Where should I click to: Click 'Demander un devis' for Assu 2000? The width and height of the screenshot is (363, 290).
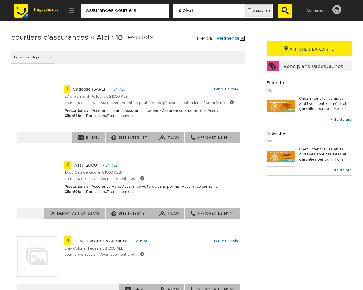pyautogui.click(x=75, y=214)
